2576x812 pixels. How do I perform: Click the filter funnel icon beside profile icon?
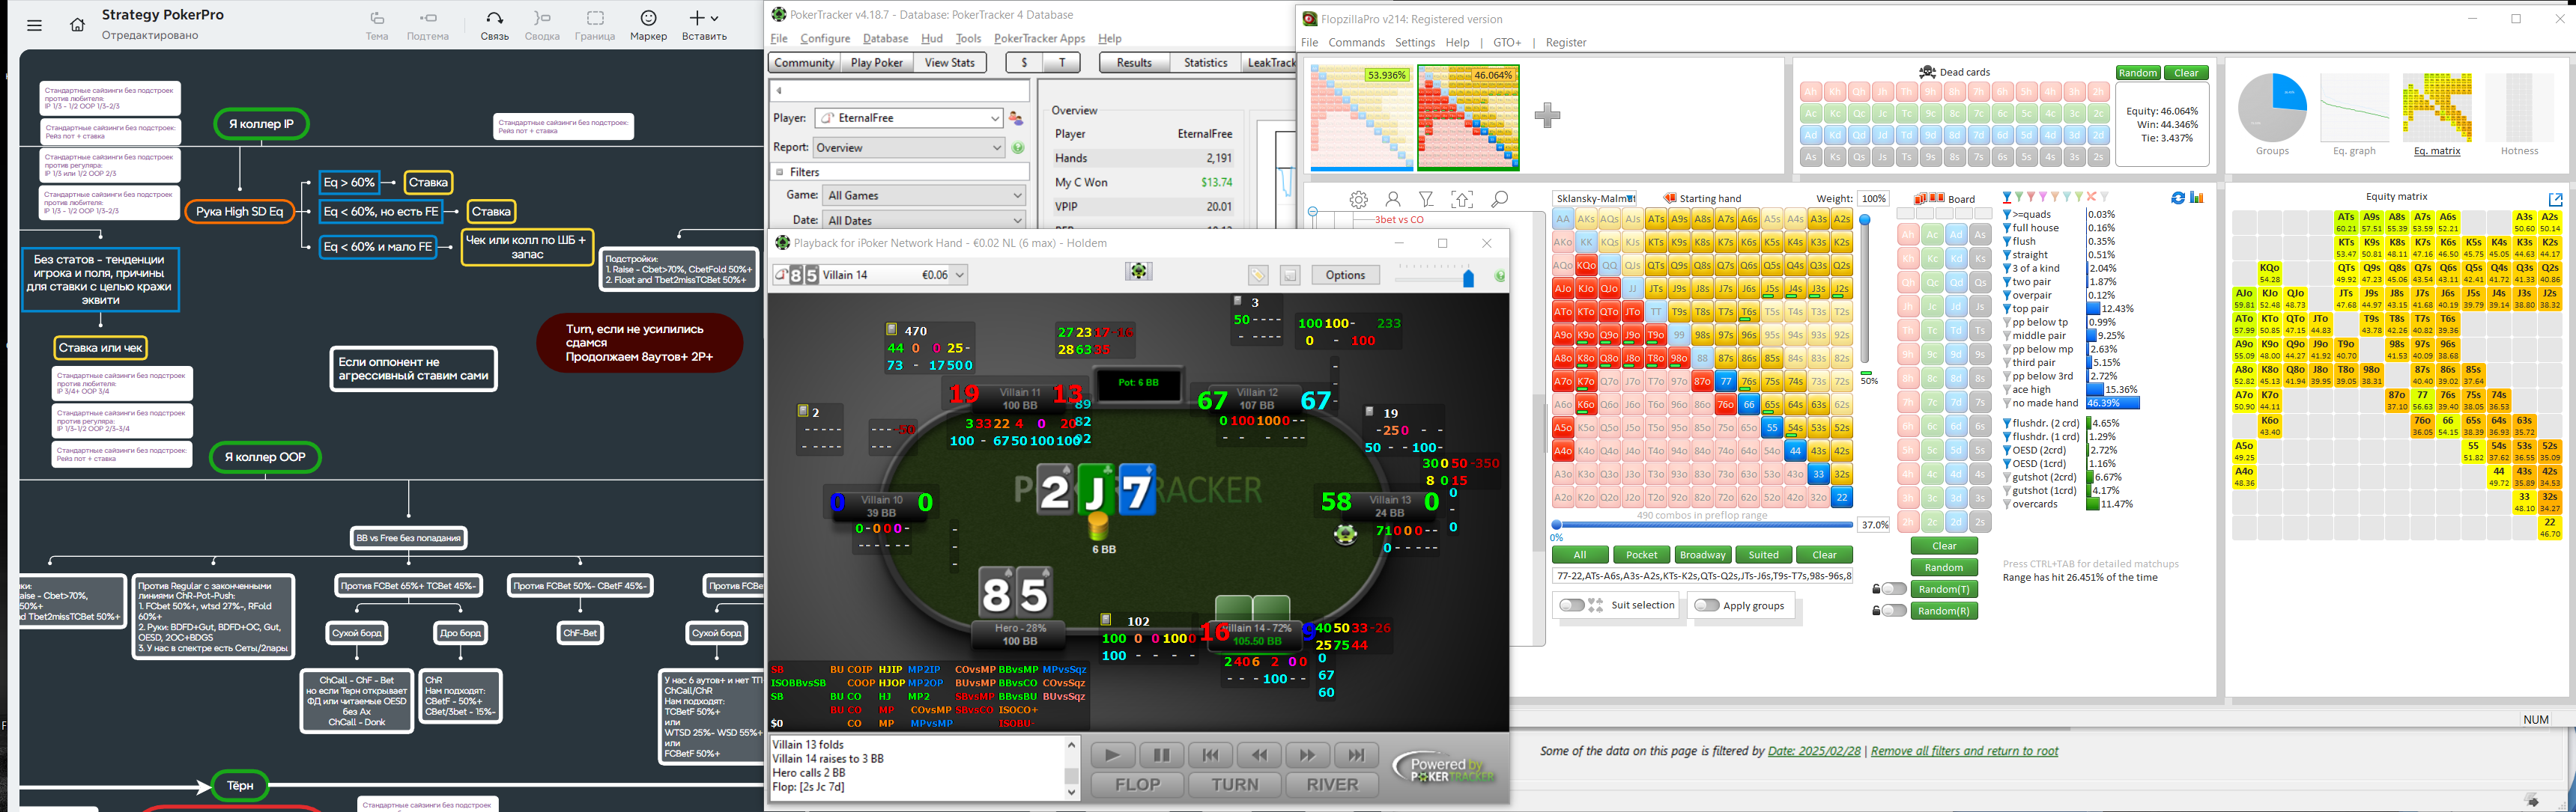click(1427, 200)
